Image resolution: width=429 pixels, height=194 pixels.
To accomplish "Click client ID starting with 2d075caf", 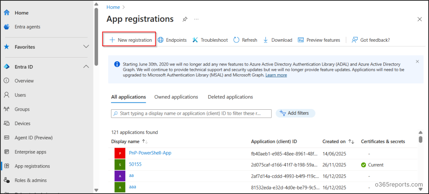I will (284, 165).
